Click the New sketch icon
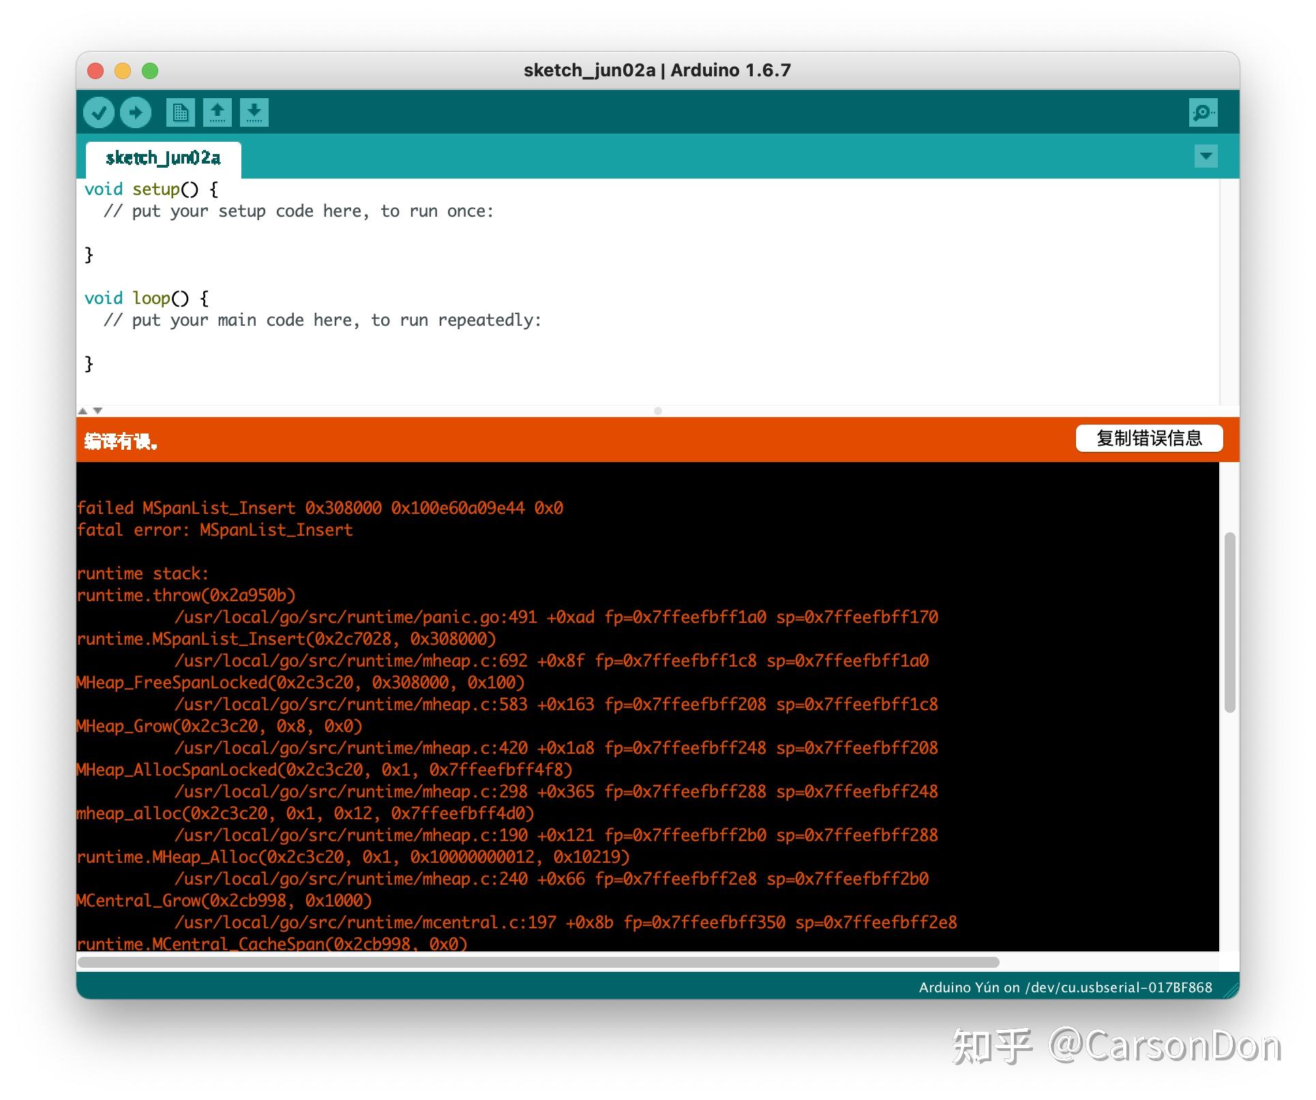This screenshot has width=1316, height=1100. tap(179, 112)
